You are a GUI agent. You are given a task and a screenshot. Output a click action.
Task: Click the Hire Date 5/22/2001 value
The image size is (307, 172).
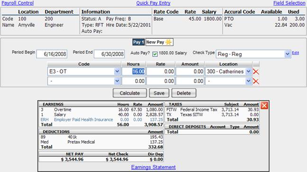pos(139,25)
